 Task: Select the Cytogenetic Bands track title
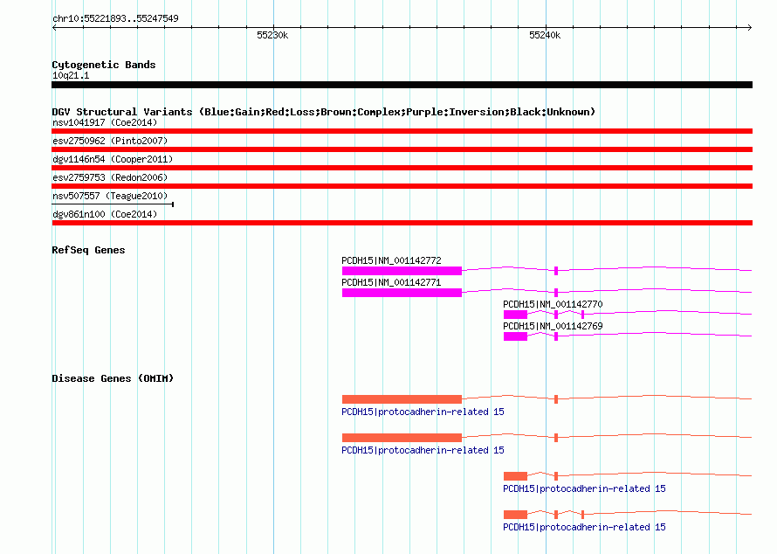pyautogui.click(x=104, y=65)
